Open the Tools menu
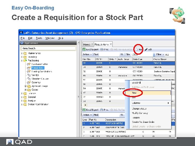This screenshot has height=146, width=195. (39, 38)
